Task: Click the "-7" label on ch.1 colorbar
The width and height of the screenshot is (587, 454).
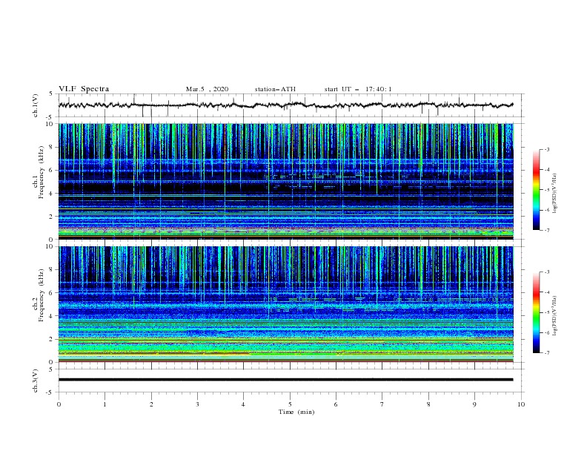Action: pyautogui.click(x=547, y=230)
